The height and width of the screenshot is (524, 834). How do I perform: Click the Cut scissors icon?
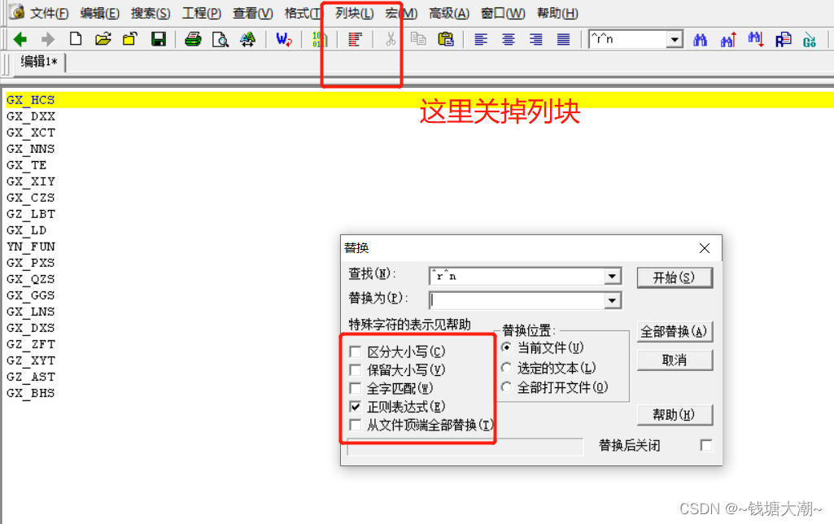click(x=391, y=39)
